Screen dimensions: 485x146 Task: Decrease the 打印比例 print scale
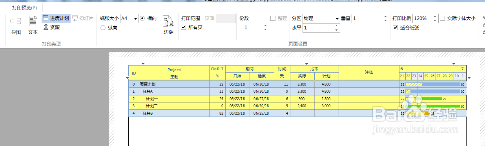pos(435,20)
